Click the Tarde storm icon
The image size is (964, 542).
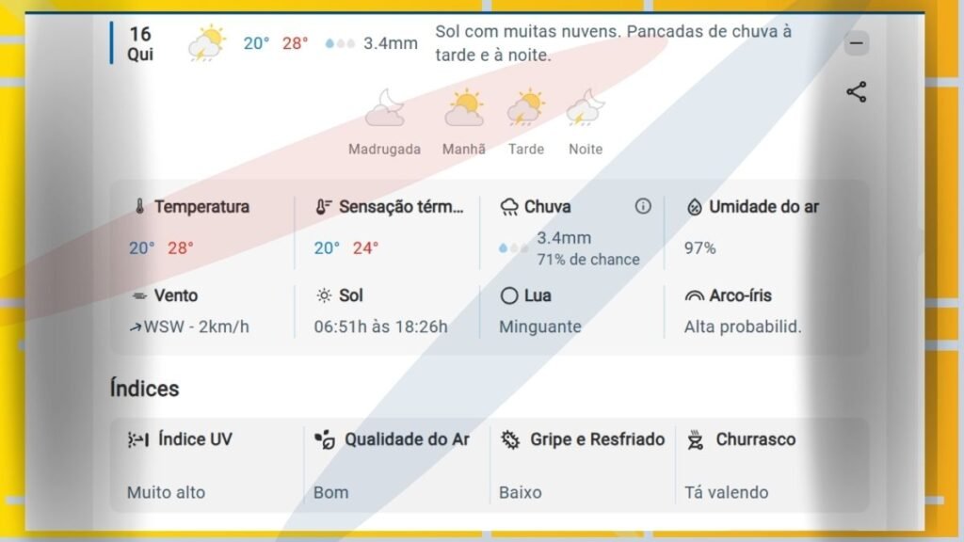coord(526,108)
